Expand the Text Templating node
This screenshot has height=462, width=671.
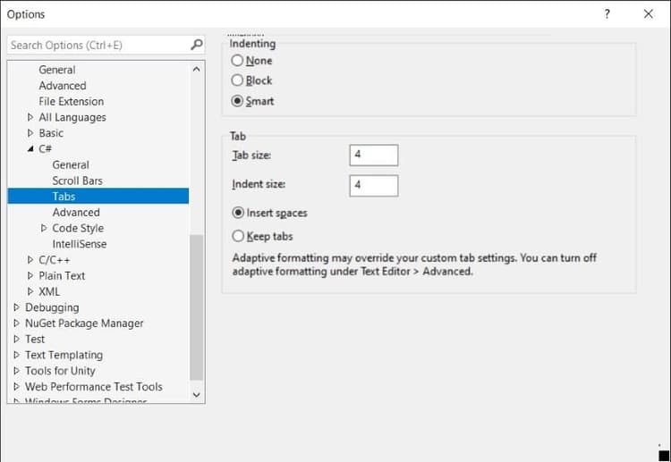tap(17, 355)
